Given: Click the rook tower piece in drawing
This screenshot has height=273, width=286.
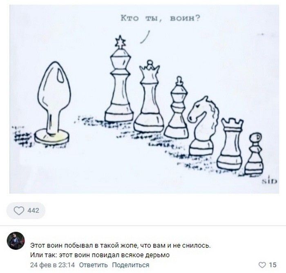Looking at the screenshot, I should [230, 144].
